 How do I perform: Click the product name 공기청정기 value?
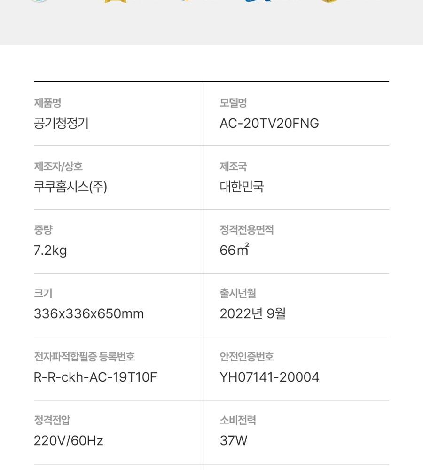tap(61, 123)
